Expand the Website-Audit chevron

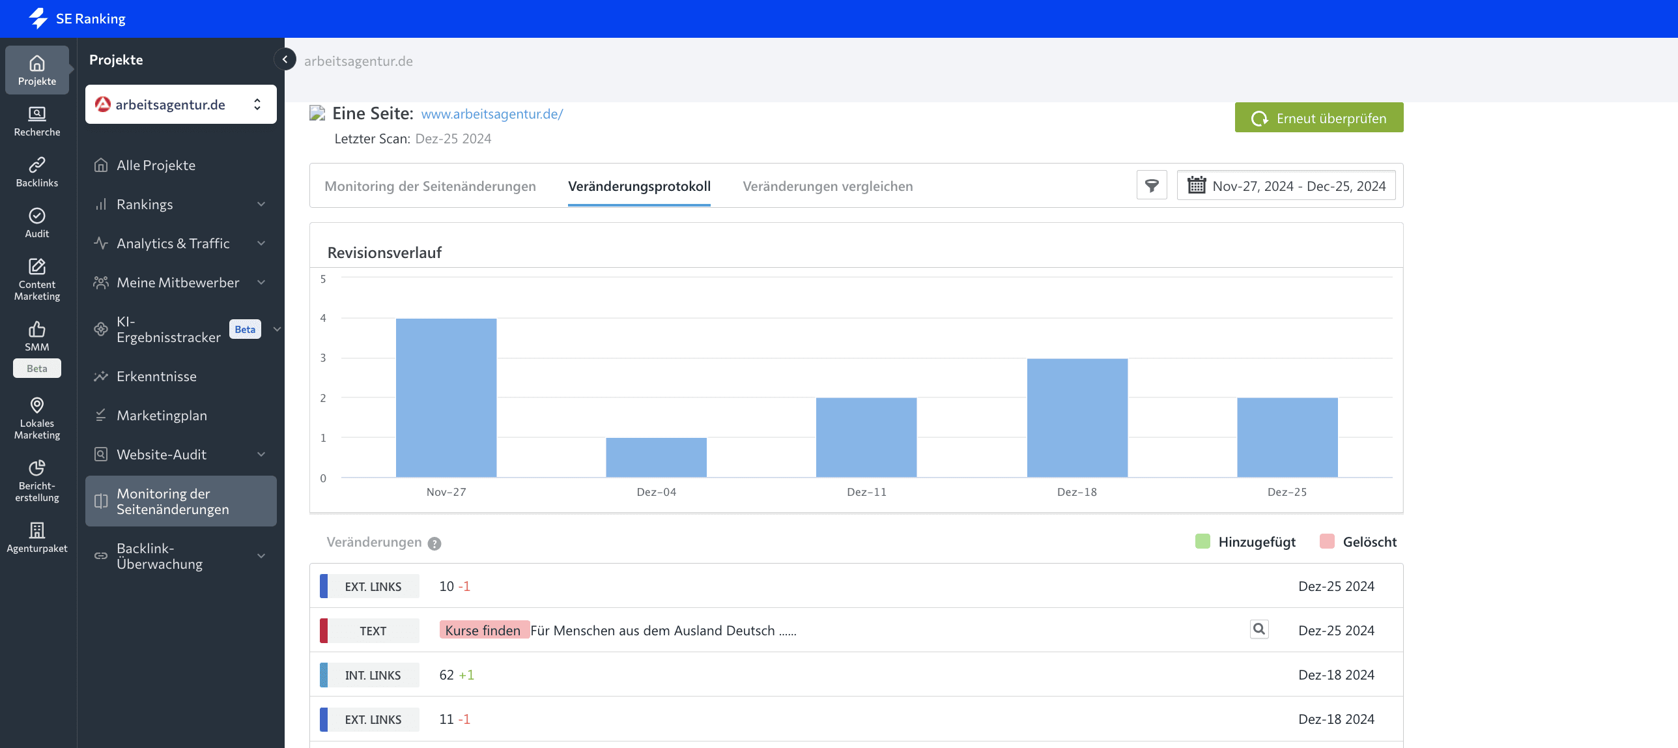click(261, 455)
